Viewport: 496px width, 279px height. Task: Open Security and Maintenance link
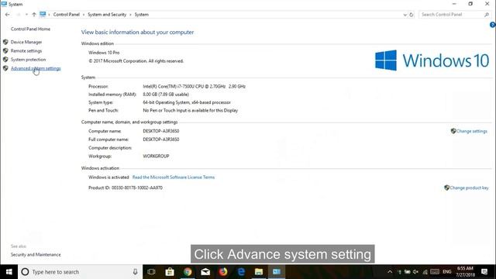click(36, 255)
